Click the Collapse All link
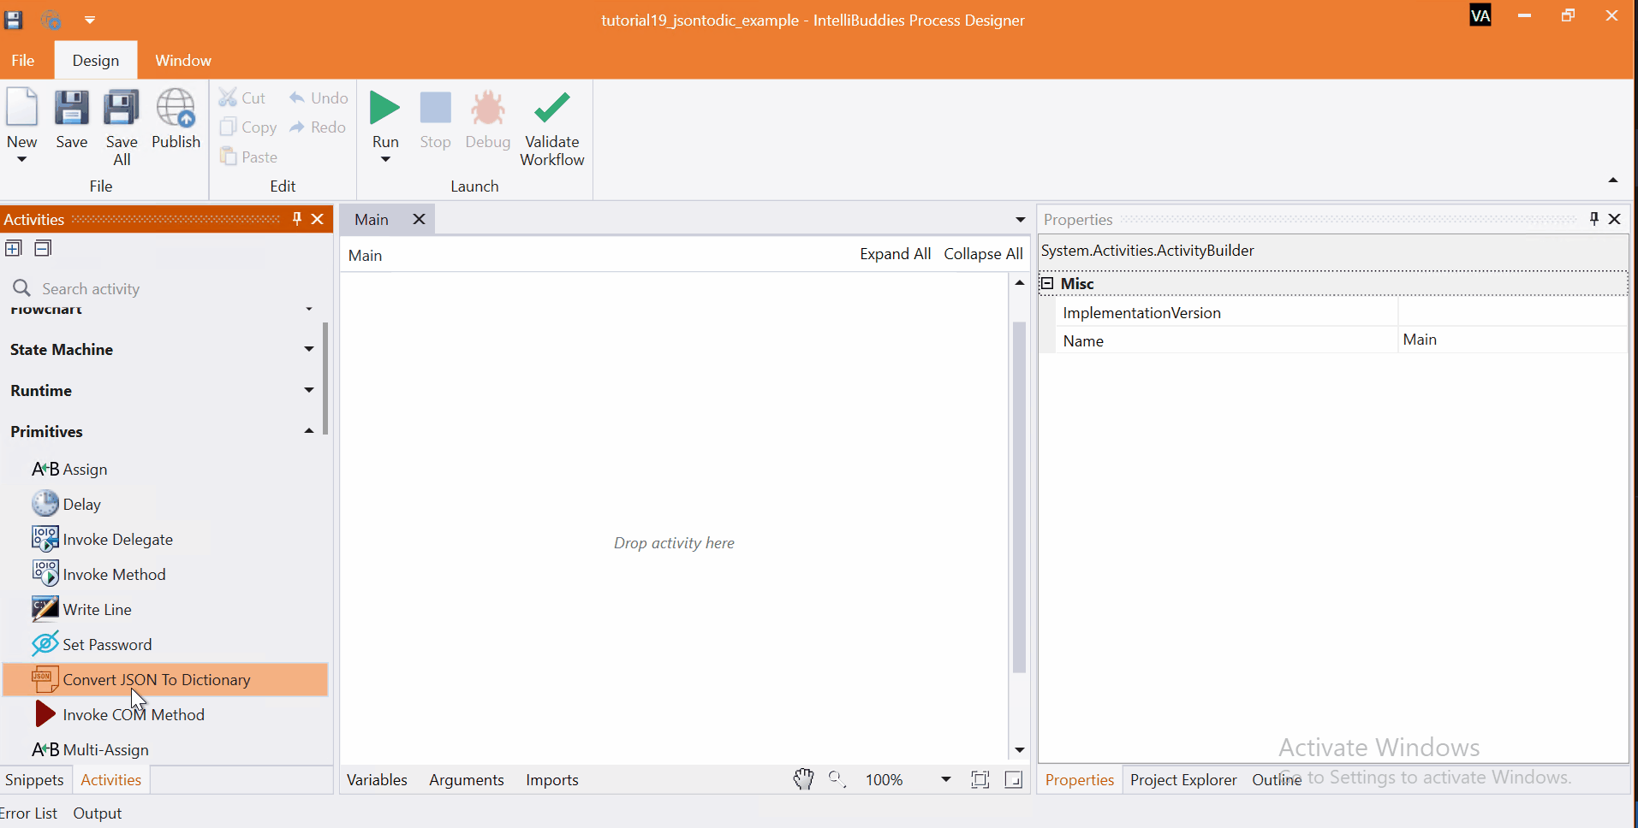1638x828 pixels. tap(983, 254)
